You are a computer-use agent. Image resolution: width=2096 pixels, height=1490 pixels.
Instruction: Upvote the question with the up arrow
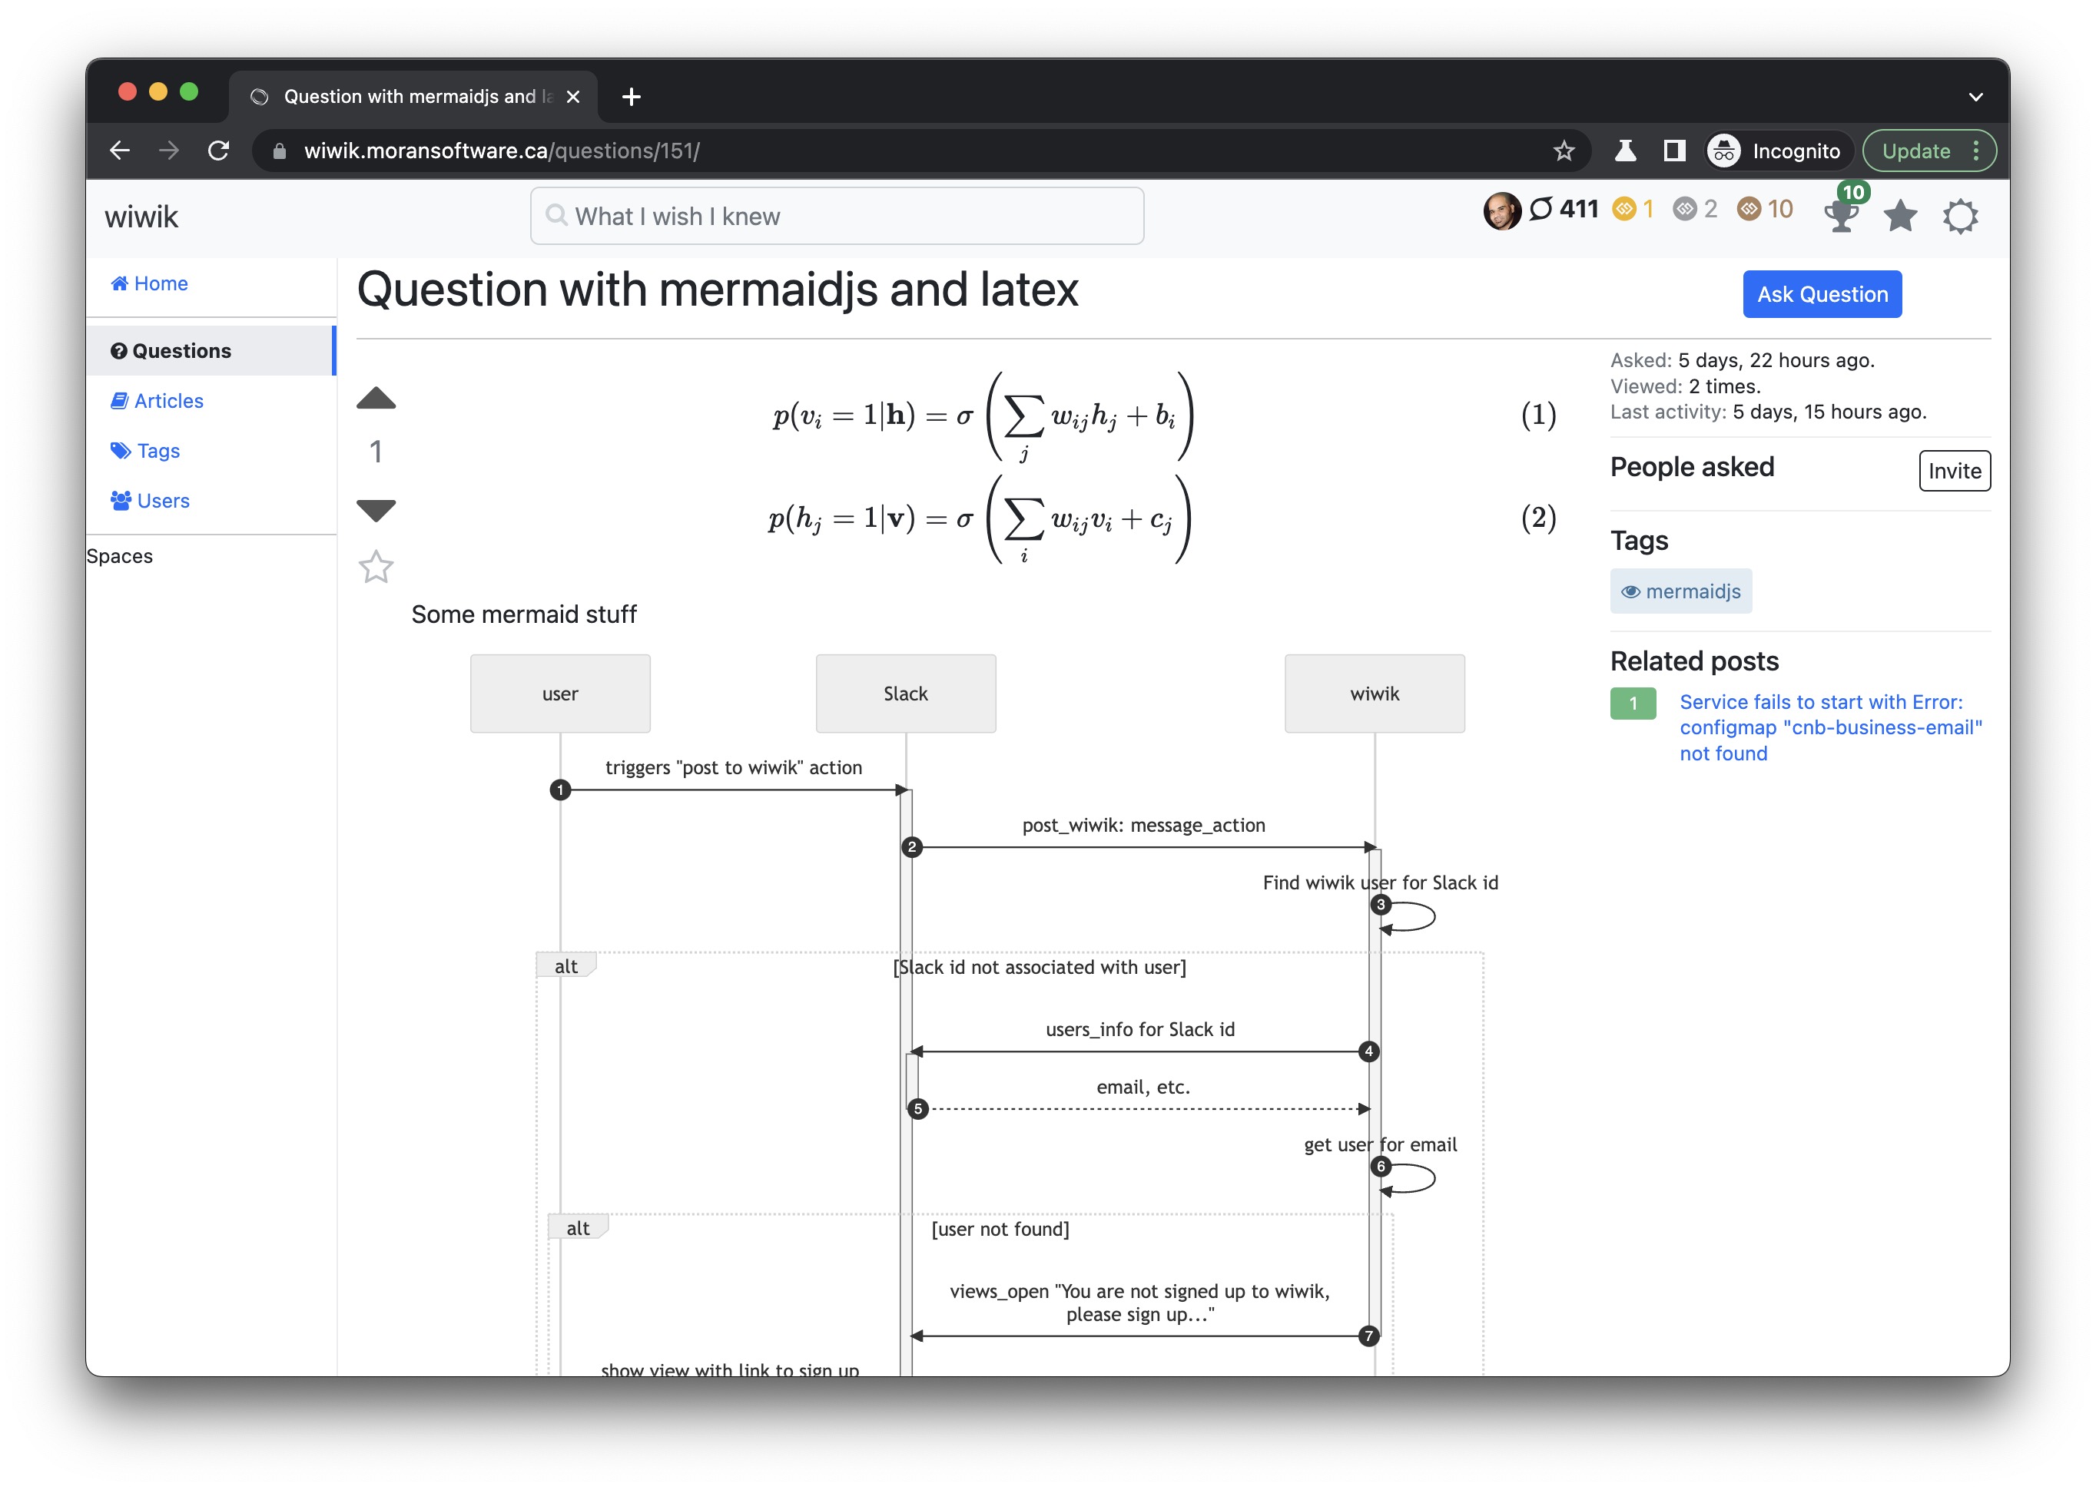(x=376, y=398)
